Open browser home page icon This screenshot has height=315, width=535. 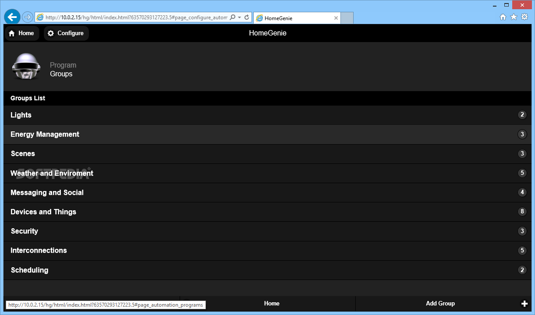503,17
